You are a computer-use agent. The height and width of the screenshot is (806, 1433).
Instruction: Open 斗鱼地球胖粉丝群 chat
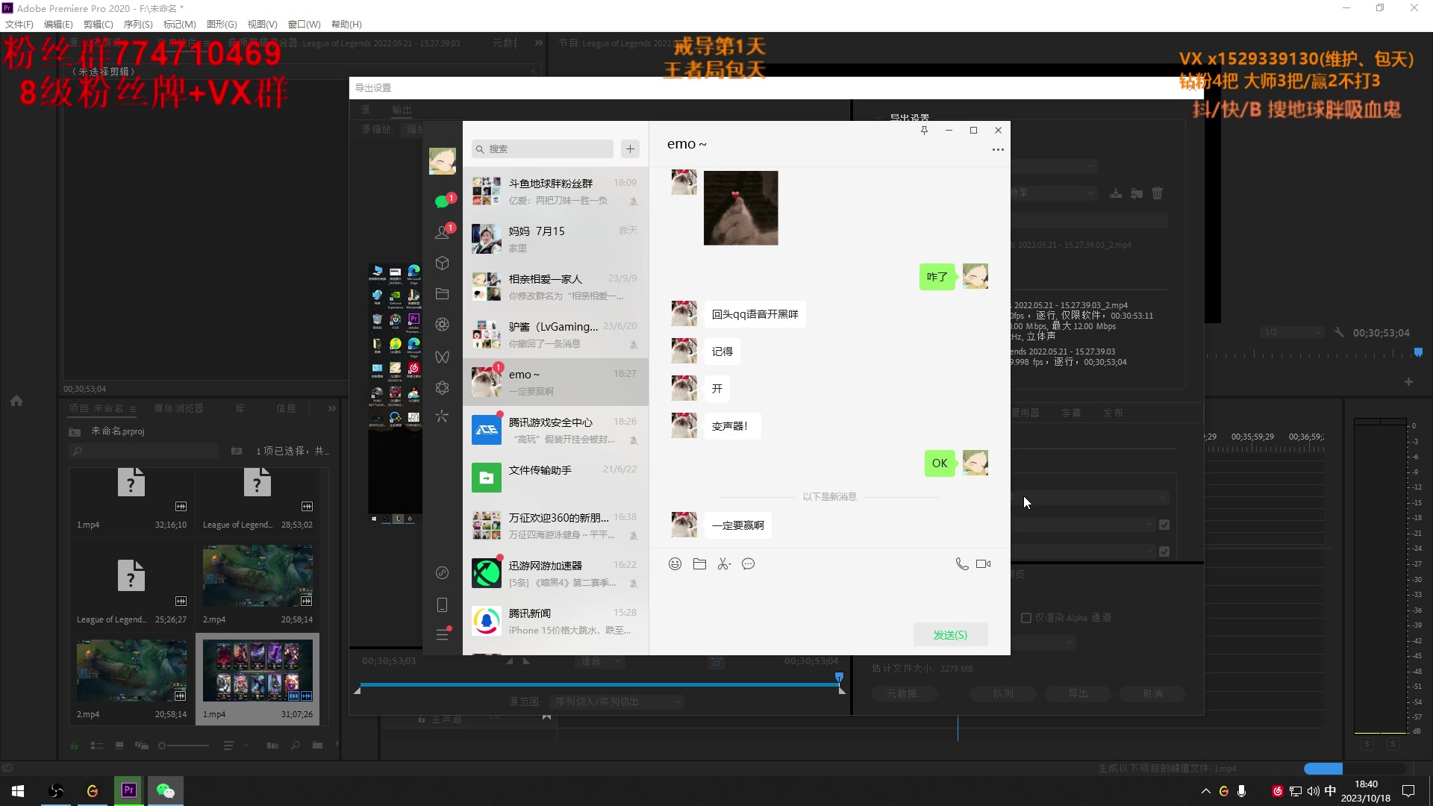pos(555,191)
